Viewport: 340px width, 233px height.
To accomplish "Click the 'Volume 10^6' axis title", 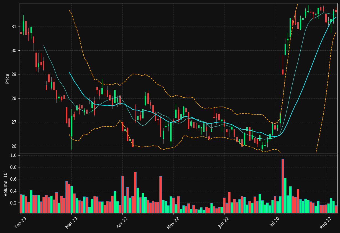I will pyautogui.click(x=5, y=183).
